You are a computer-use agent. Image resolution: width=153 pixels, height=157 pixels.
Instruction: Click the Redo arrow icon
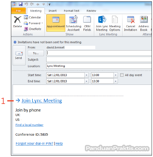pos(32,4)
